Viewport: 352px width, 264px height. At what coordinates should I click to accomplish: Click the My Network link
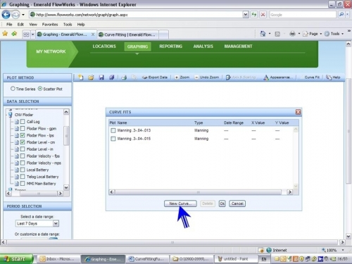[51, 51]
